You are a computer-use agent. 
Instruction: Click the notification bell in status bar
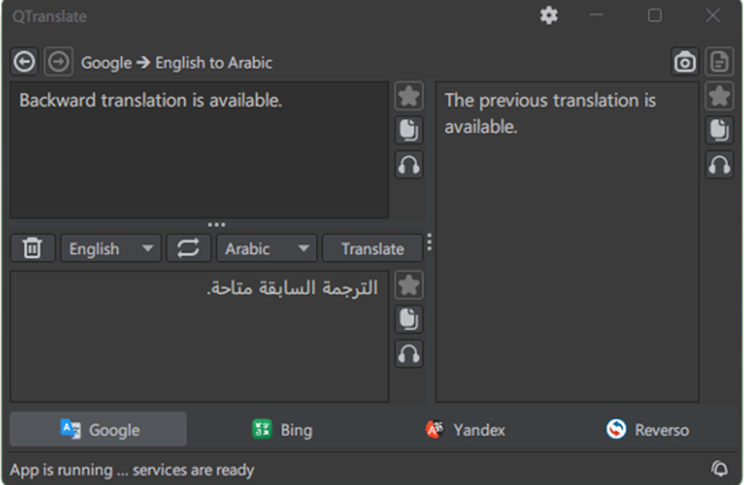pyautogui.click(x=719, y=469)
